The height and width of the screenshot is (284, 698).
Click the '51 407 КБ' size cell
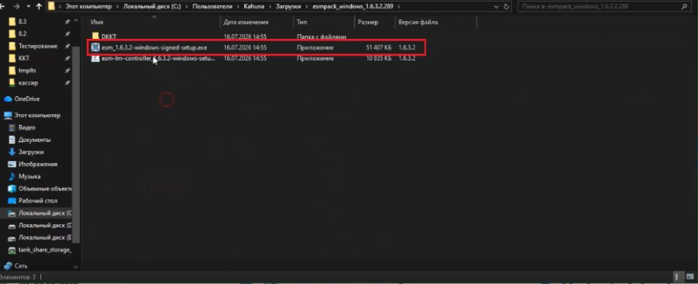coord(378,47)
